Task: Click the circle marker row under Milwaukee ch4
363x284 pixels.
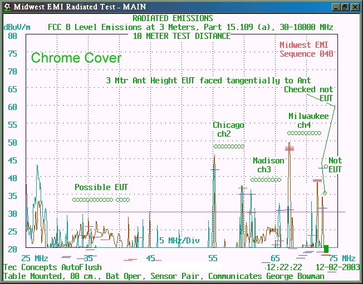Action: (x=302, y=133)
